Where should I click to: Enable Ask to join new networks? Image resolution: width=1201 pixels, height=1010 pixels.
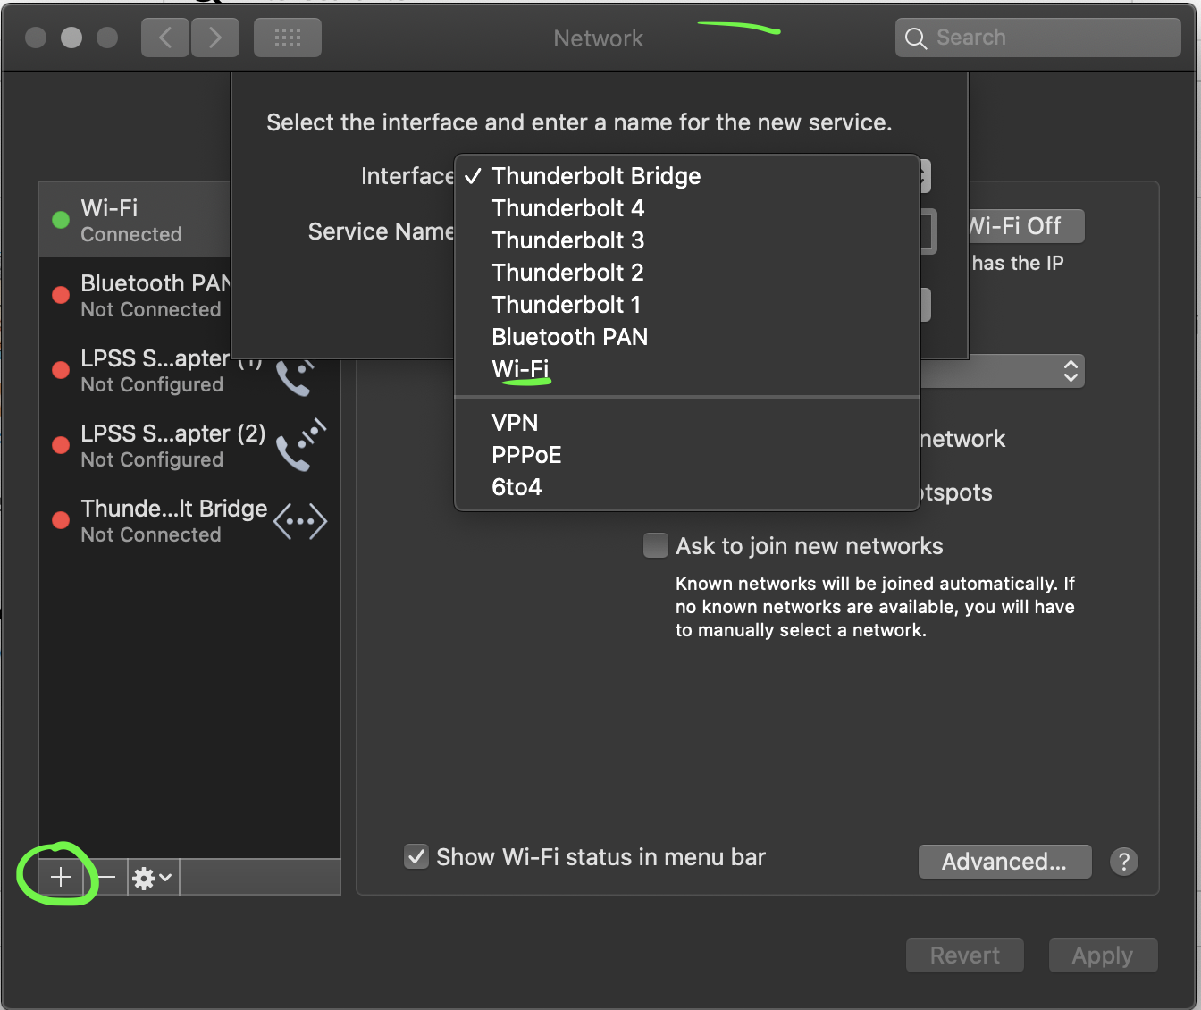(656, 545)
